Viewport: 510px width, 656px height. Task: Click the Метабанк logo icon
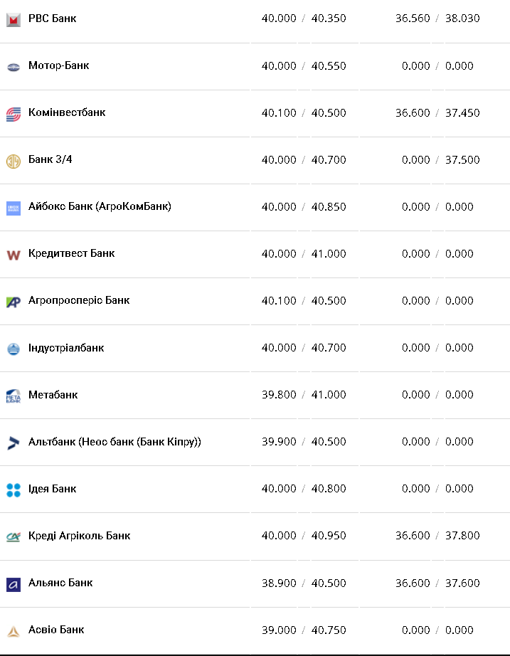coord(13,396)
